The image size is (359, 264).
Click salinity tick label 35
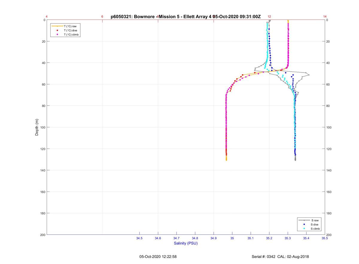click(x=232, y=238)
